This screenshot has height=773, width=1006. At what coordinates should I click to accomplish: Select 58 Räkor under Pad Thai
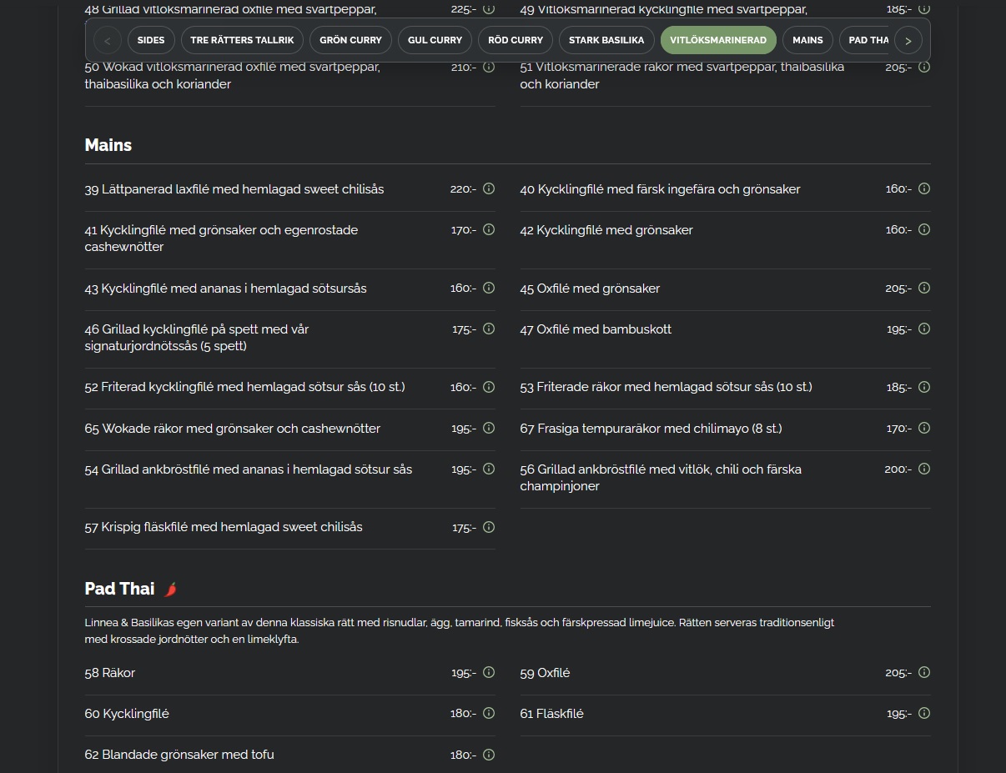coord(110,673)
